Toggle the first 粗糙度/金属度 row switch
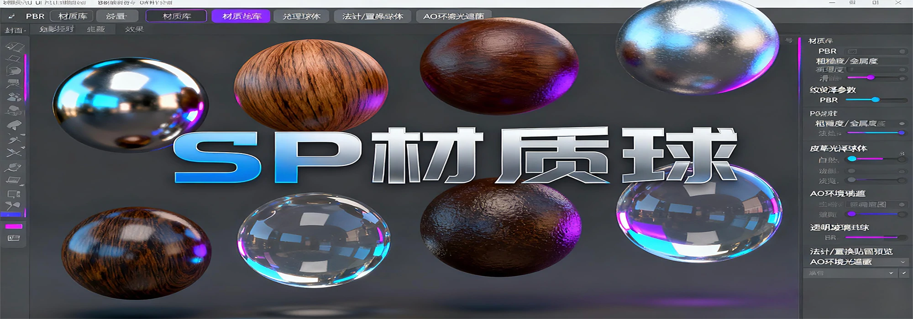The height and width of the screenshot is (319, 913). click(x=902, y=61)
